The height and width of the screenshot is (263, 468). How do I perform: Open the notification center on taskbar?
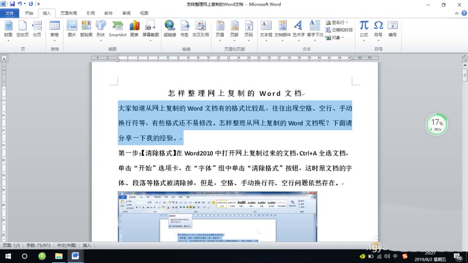pos(458,256)
